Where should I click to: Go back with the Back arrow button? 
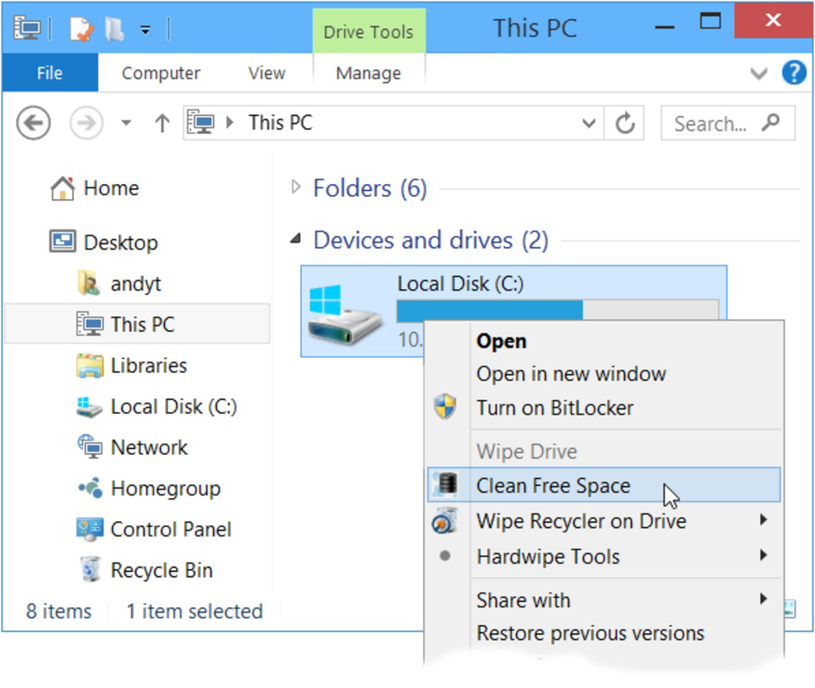[34, 123]
